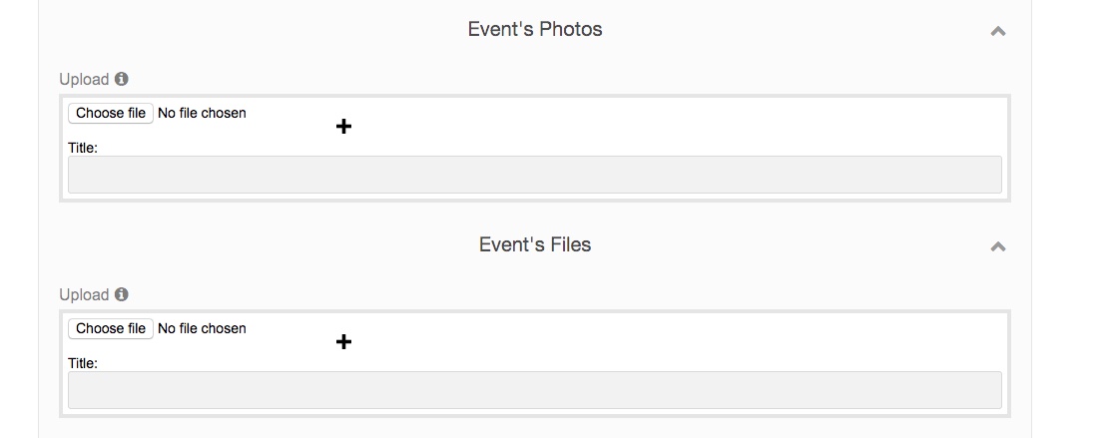1117x438 pixels.
Task: Click the Upload label in Event's Photos
Action: point(84,79)
